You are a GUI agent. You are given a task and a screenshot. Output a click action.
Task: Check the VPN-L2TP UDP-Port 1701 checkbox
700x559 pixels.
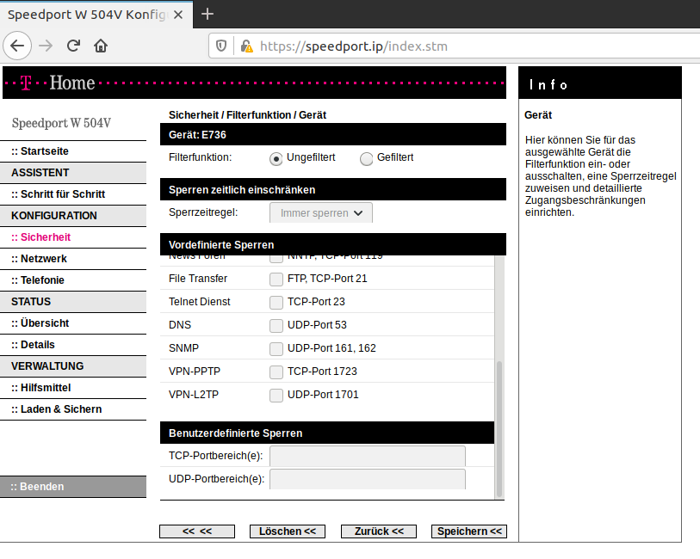coord(276,395)
